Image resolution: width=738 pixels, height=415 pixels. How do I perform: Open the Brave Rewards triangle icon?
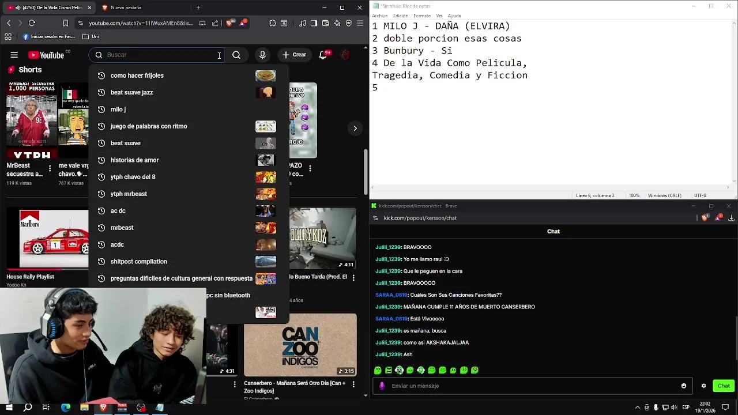(243, 23)
